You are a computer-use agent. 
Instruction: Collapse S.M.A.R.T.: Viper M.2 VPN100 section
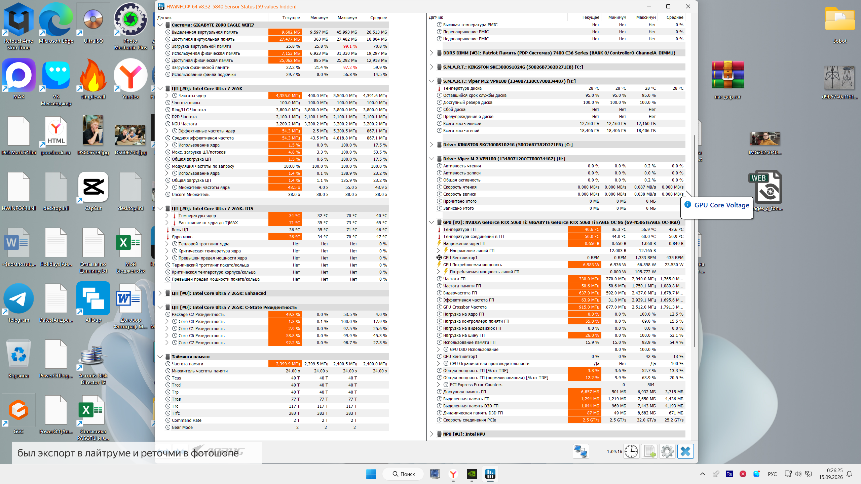pos(432,81)
